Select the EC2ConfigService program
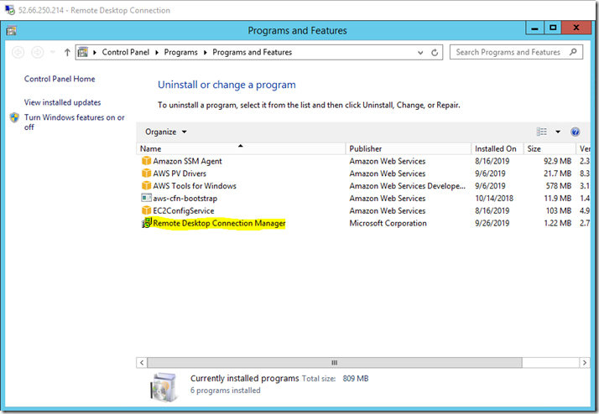 click(184, 210)
